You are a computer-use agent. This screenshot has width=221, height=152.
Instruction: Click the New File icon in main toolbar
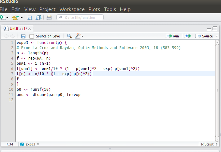pos(2,18)
